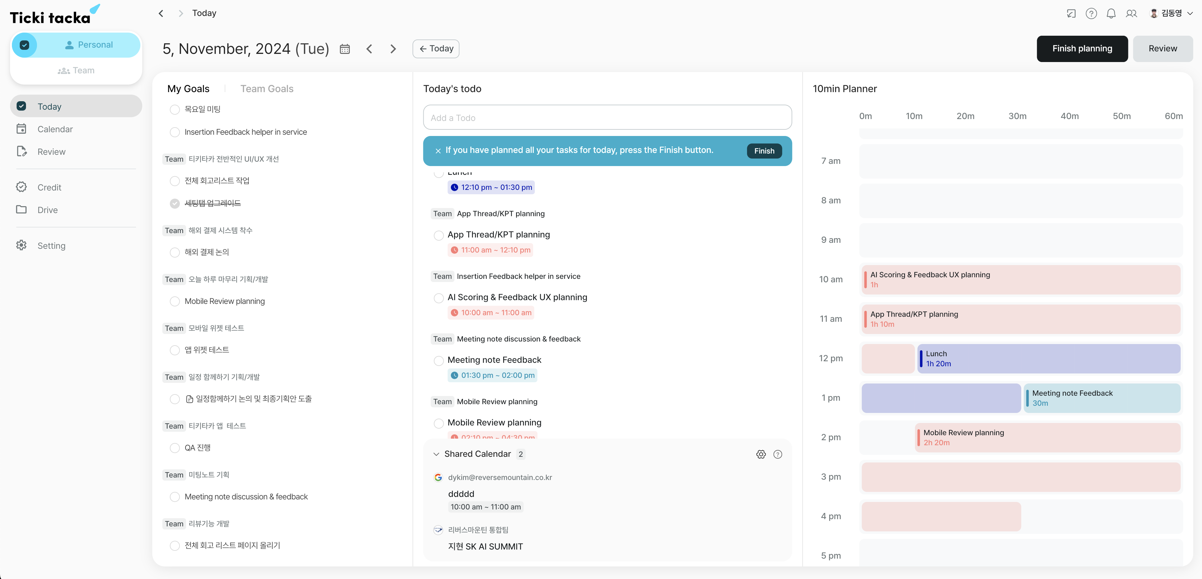Mark Mobile Review planning todo complete
Screen dimensions: 1202x579
(x=438, y=423)
